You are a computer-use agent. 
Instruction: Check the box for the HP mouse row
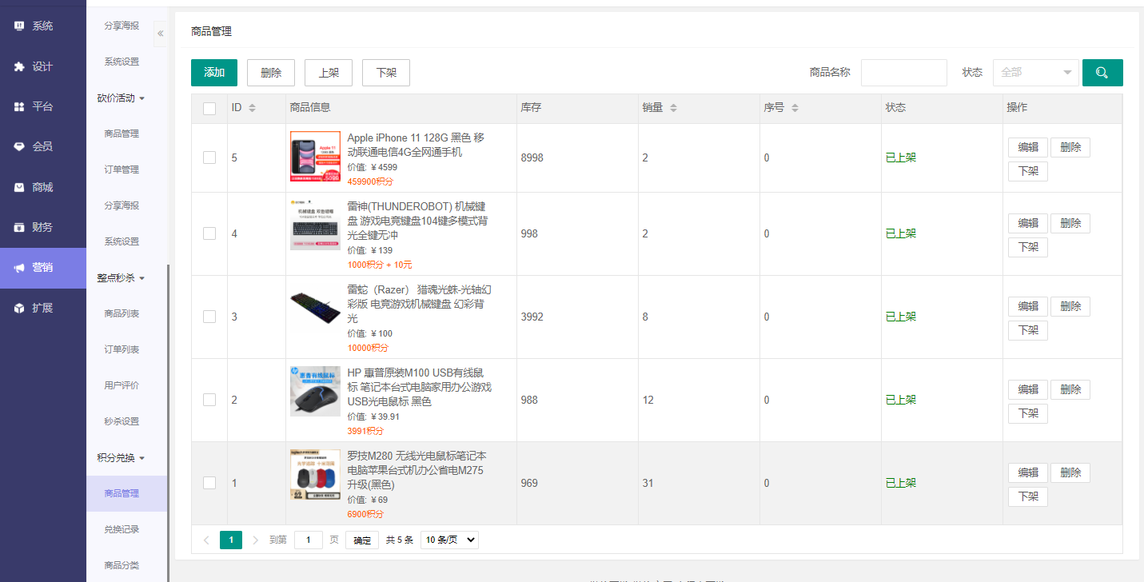[x=209, y=400]
